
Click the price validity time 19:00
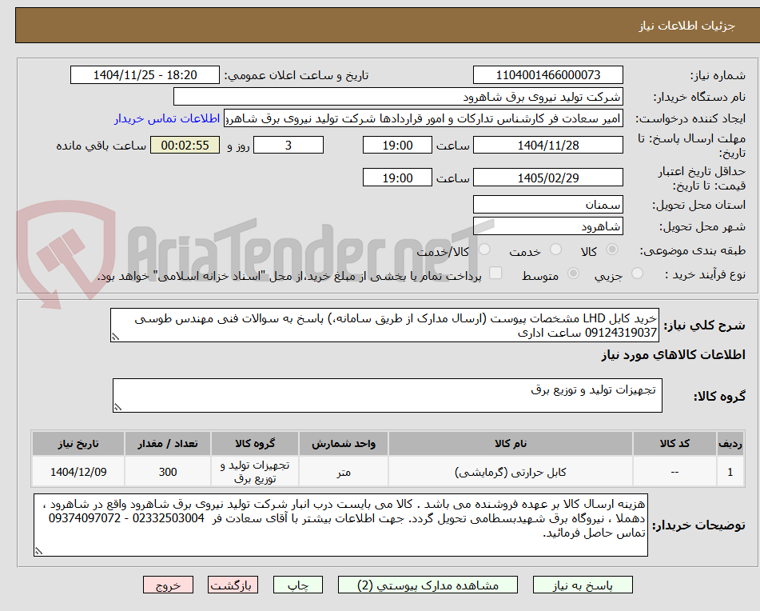pyautogui.click(x=397, y=178)
